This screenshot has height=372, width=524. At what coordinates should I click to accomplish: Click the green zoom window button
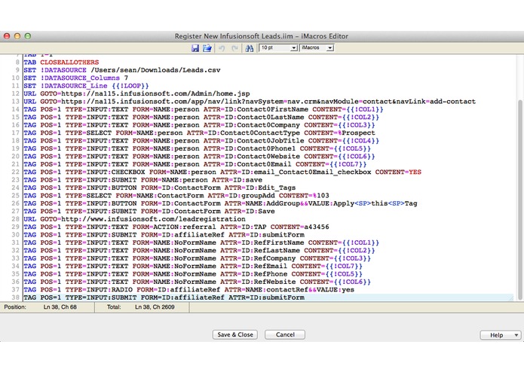click(x=28, y=36)
